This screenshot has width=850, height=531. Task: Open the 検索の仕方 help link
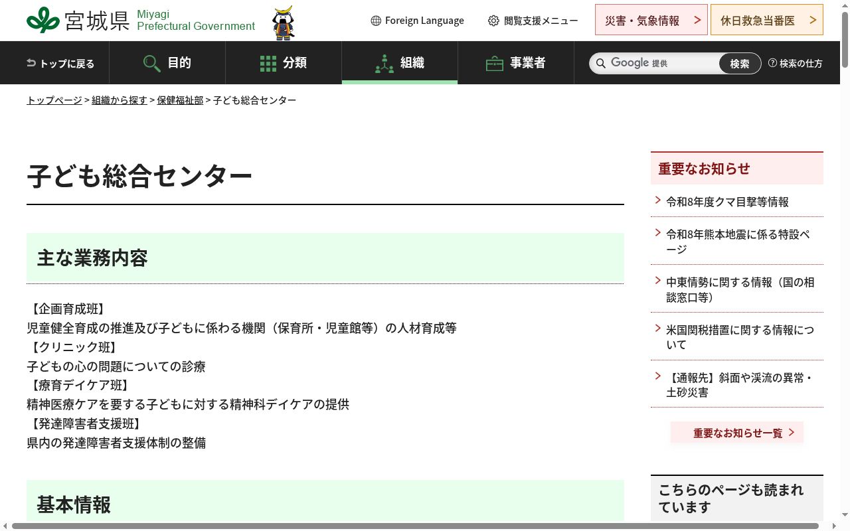(x=796, y=63)
